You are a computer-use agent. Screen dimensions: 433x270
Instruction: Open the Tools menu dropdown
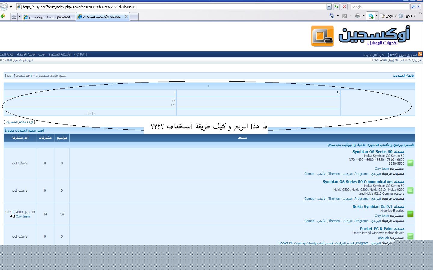[408, 16]
